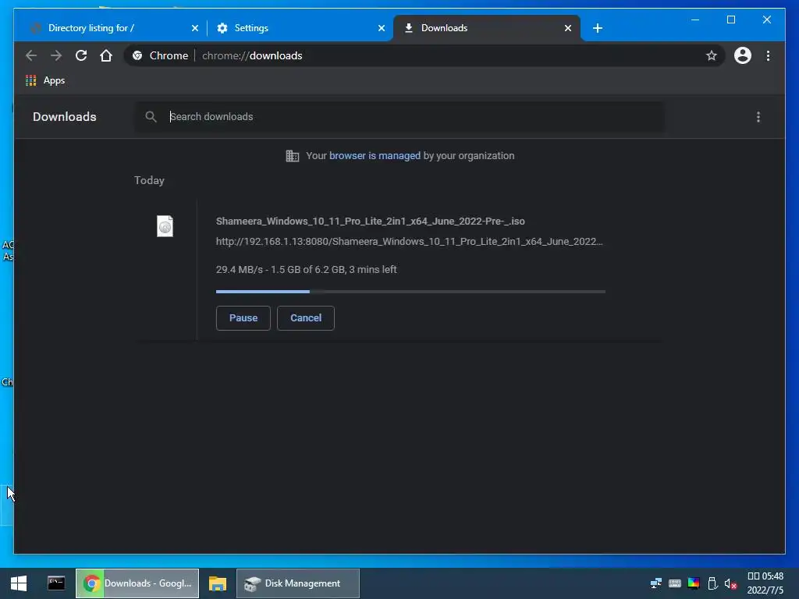Click the ISO file icon for the download
The image size is (799, 599).
165,226
